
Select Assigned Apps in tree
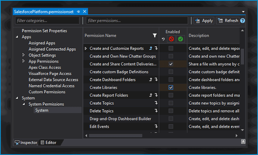(42, 43)
